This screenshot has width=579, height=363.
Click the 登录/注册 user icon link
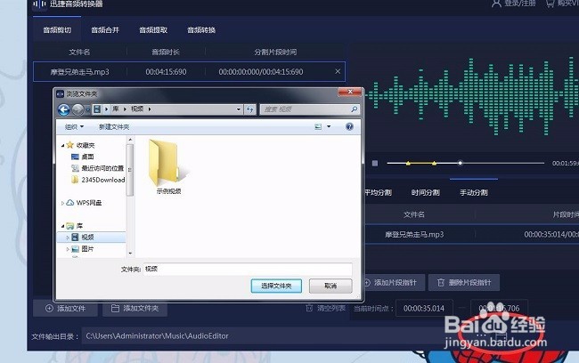coord(514,4)
